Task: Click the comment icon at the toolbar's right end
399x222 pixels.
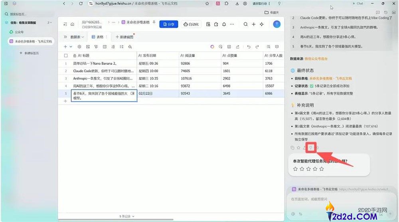Action: [x=277, y=47]
